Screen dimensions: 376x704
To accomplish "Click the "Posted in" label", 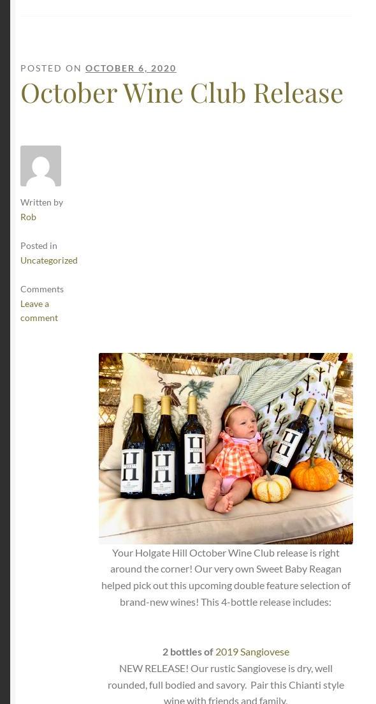I will (x=38, y=246).
